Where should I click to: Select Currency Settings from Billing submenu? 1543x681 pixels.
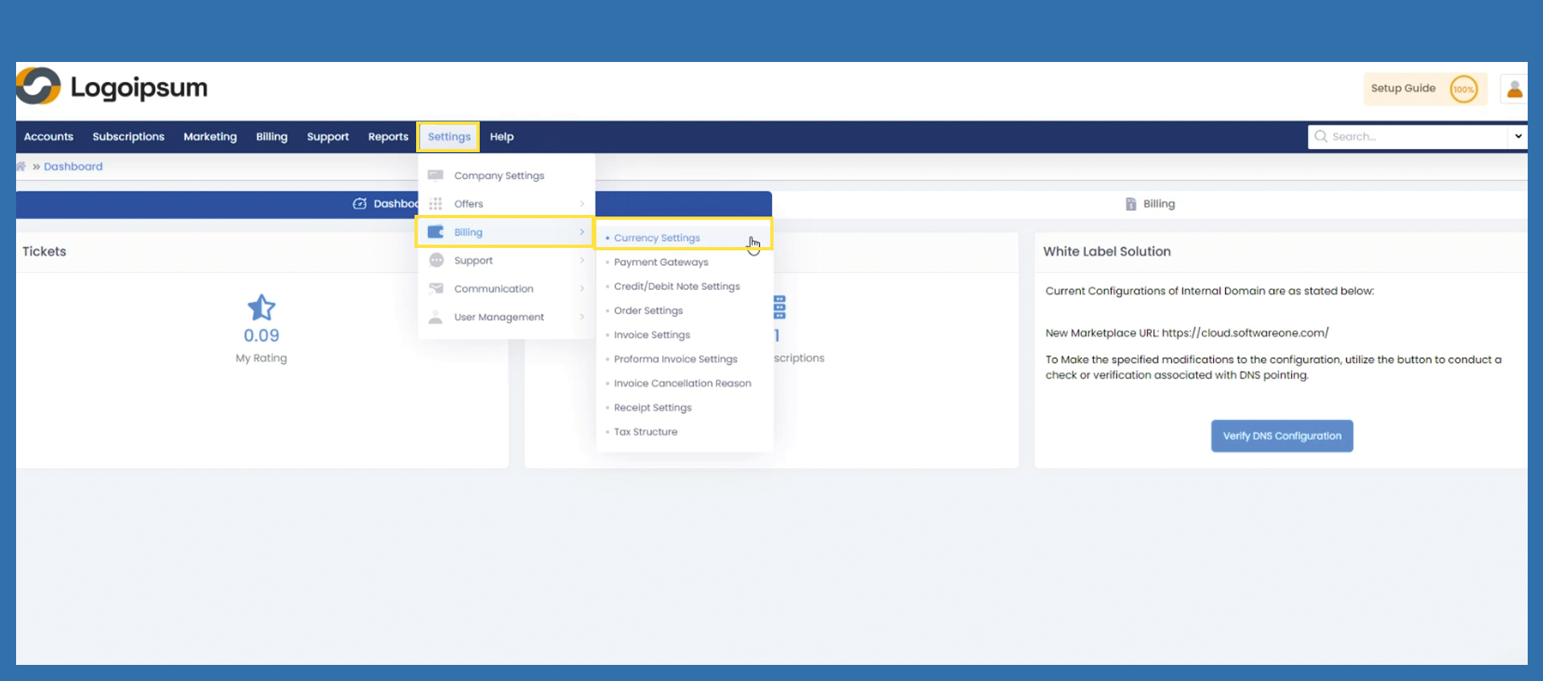tap(657, 238)
